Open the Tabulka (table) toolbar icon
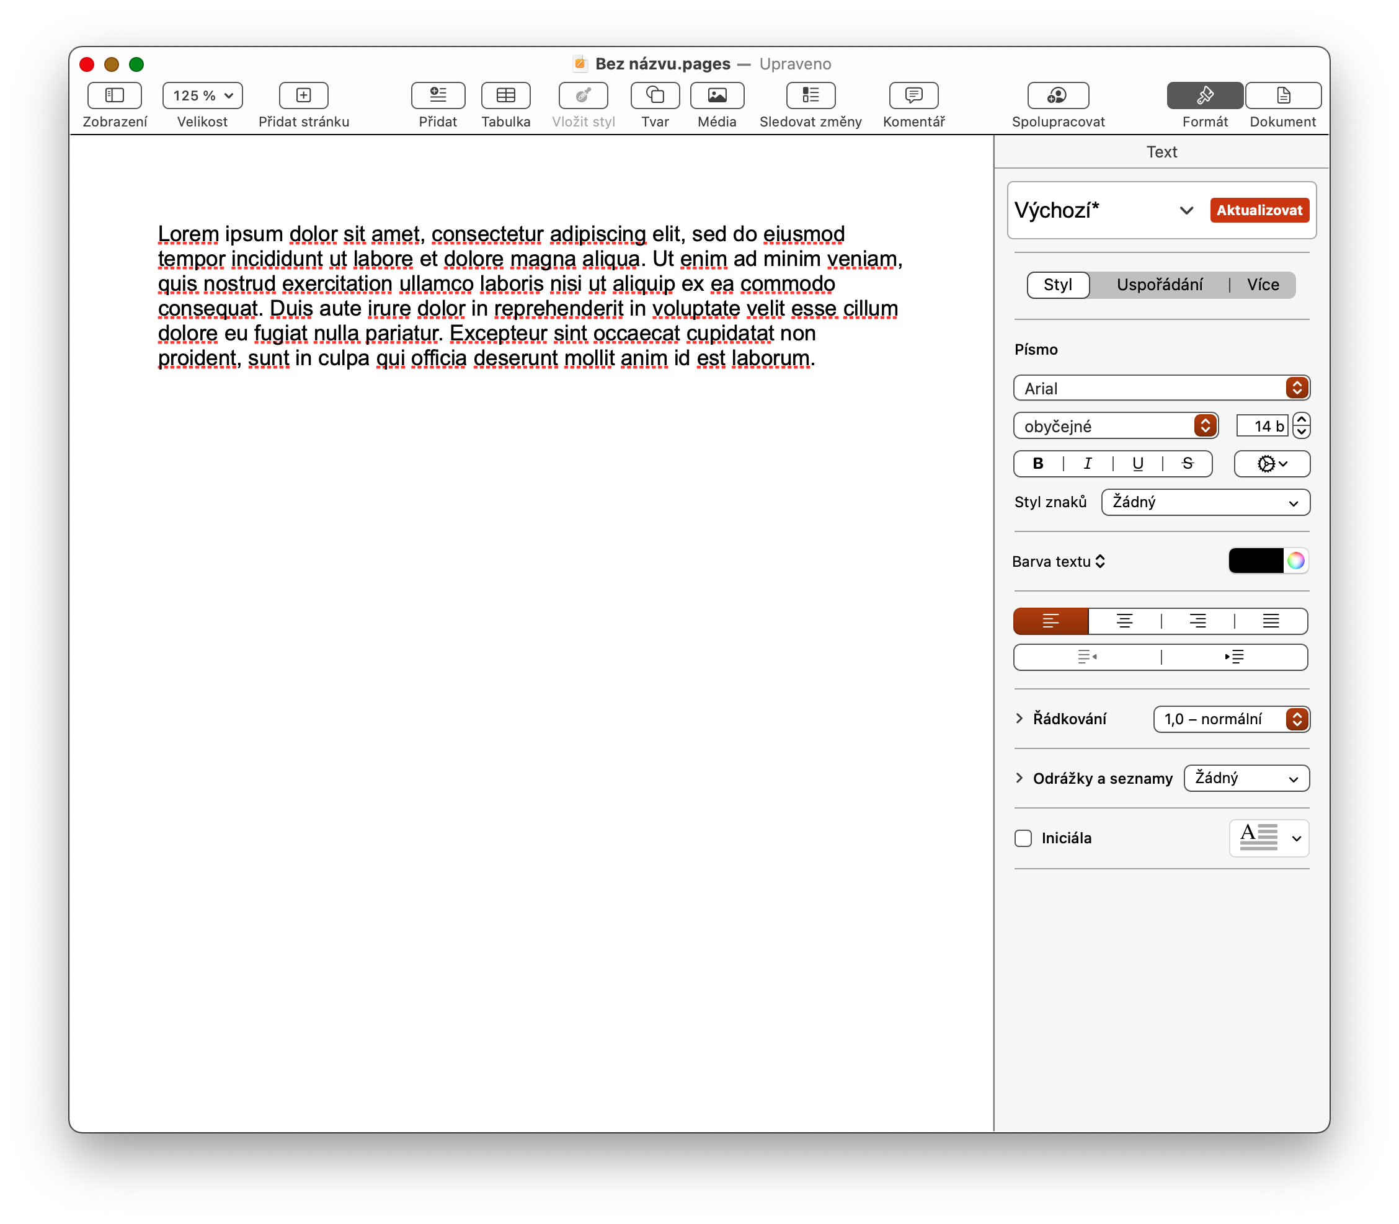Screen dimensions: 1399x1224 click(505, 95)
